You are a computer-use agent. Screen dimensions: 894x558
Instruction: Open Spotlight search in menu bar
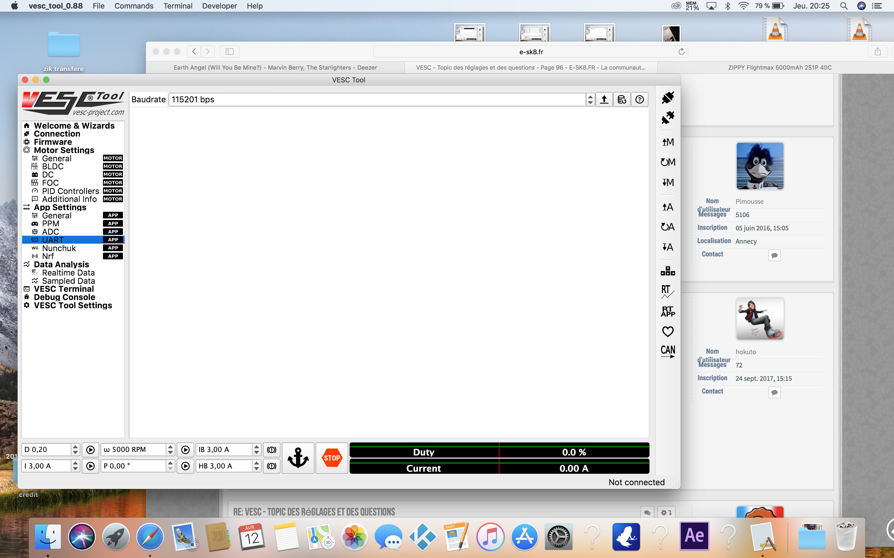point(844,6)
